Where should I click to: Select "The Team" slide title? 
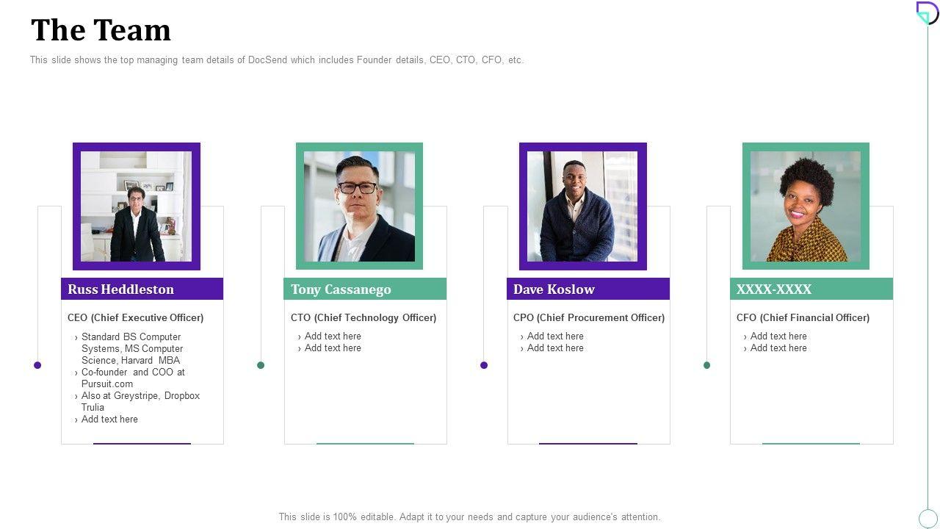(101, 31)
